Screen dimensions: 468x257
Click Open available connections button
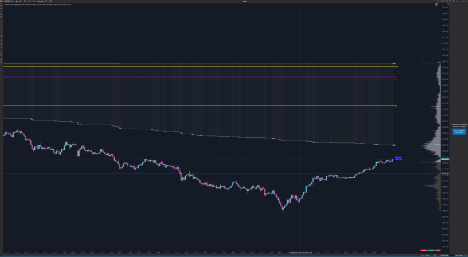point(458,131)
